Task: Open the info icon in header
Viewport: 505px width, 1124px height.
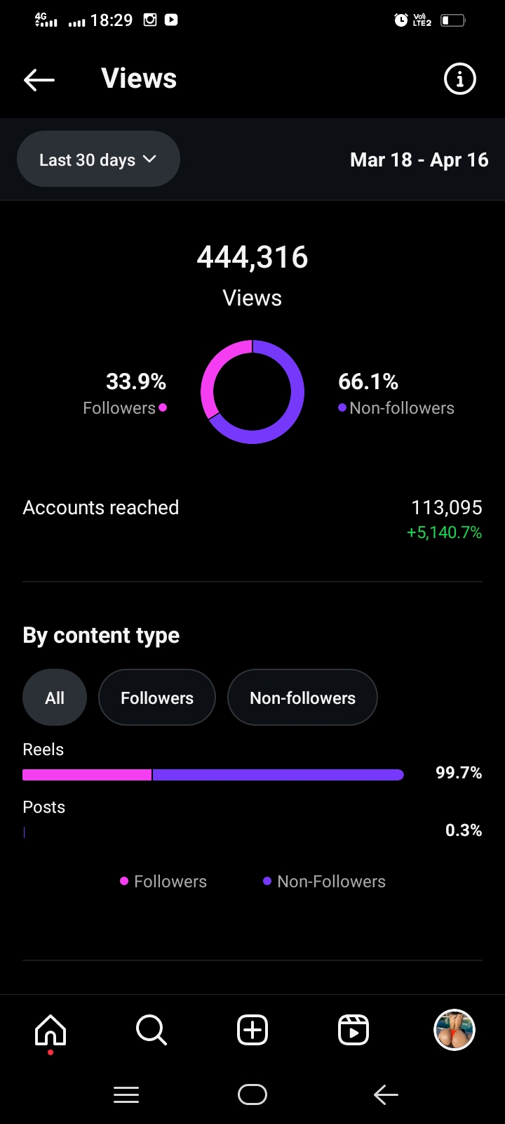Action: click(460, 79)
